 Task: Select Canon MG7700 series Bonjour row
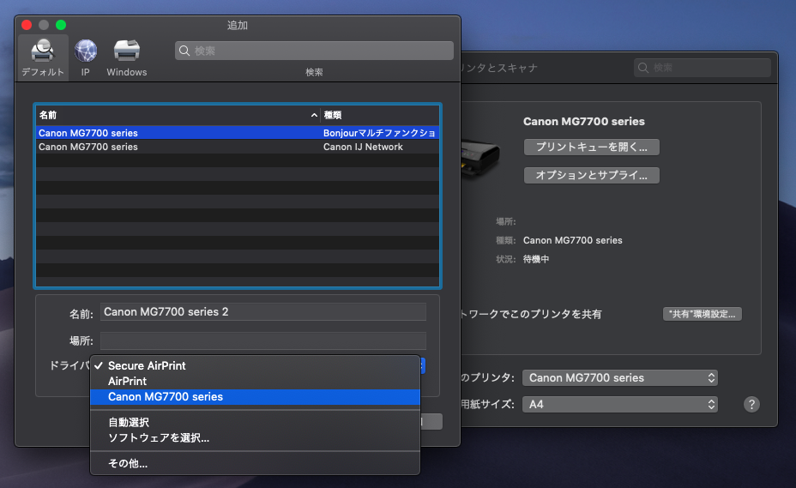tap(238, 133)
